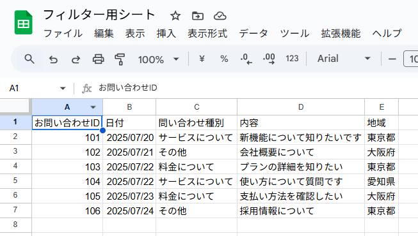This screenshot has width=418, height=236.
Task: Check cloud save status icon
Action: 220,16
